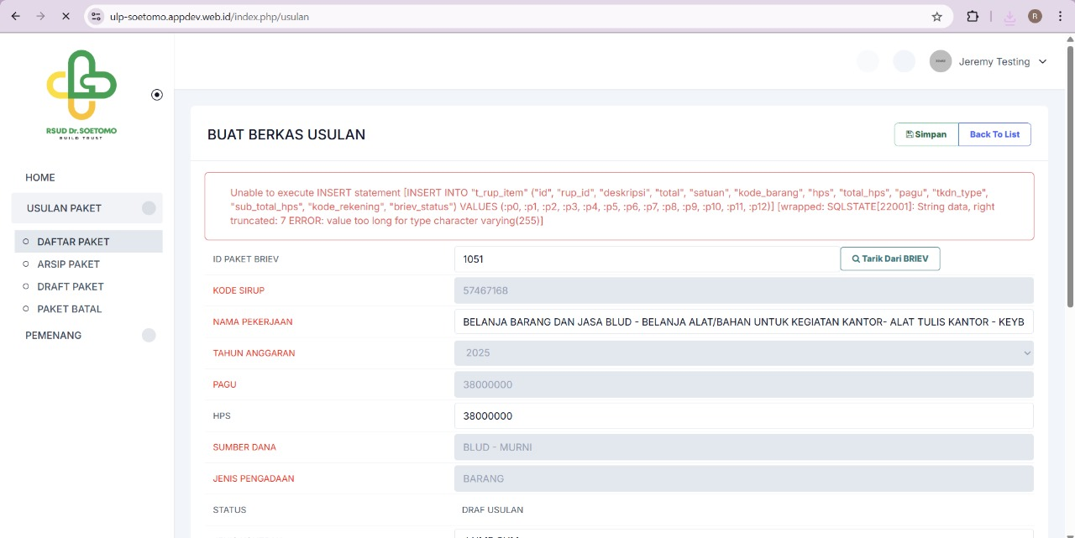Click the RSUD Dr. Soetomo logo
The width and height of the screenshot is (1075, 538).
pyautogui.click(x=81, y=94)
